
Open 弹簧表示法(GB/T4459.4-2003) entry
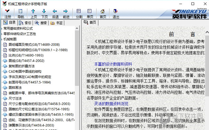tap(31, 125)
